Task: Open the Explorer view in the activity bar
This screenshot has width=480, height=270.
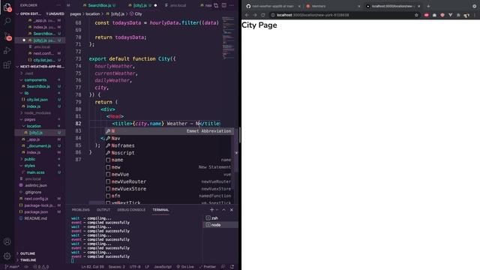Action: click(7, 7)
